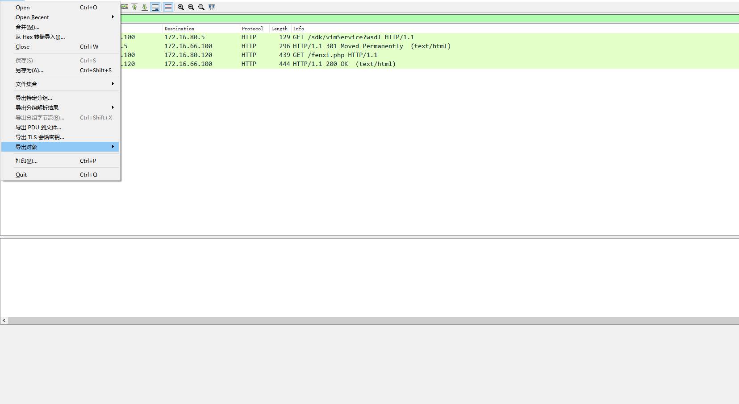Click the go-to-packet arrow icon
This screenshot has height=404, width=739.
coord(124,7)
